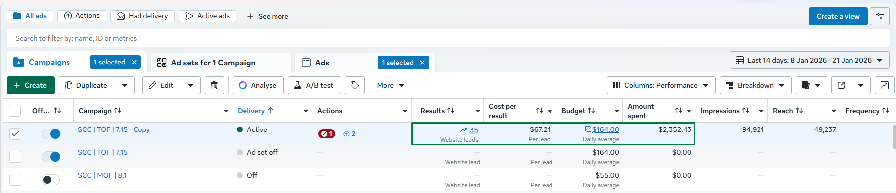Check the SCC | MOF | 8.1 row checkbox
This screenshot has height=193, width=896.
coord(15,180)
